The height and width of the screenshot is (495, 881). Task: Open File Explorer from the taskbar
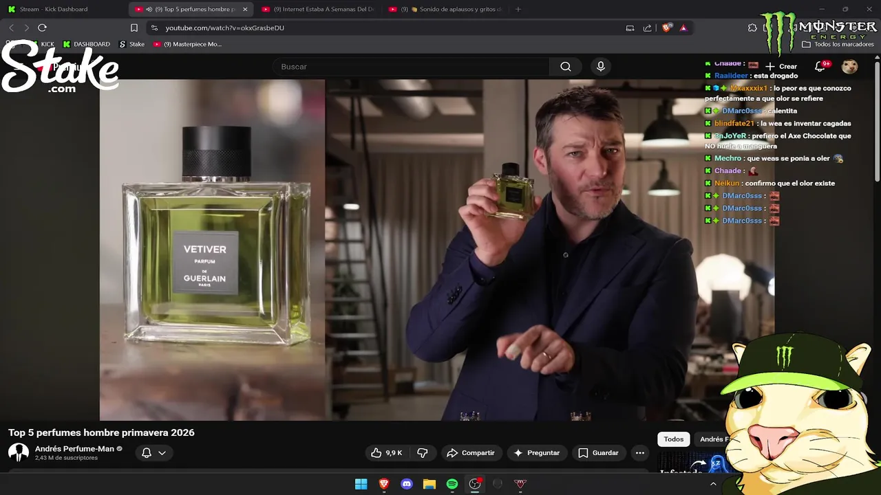coord(429,484)
